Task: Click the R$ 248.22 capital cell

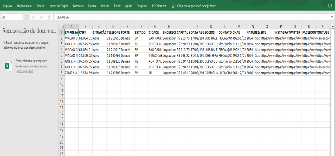Action: (x=183, y=55)
